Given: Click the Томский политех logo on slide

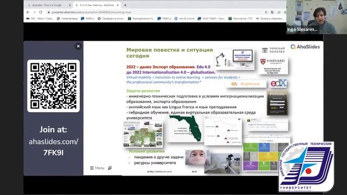Looking at the screenshot, I should (273, 50).
